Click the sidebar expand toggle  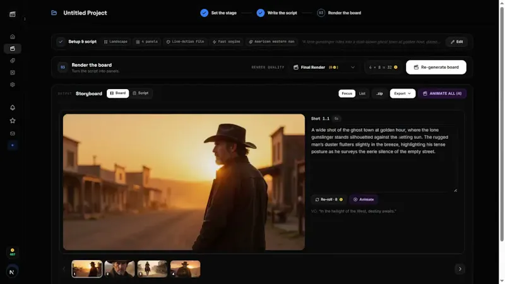(x=25, y=19)
